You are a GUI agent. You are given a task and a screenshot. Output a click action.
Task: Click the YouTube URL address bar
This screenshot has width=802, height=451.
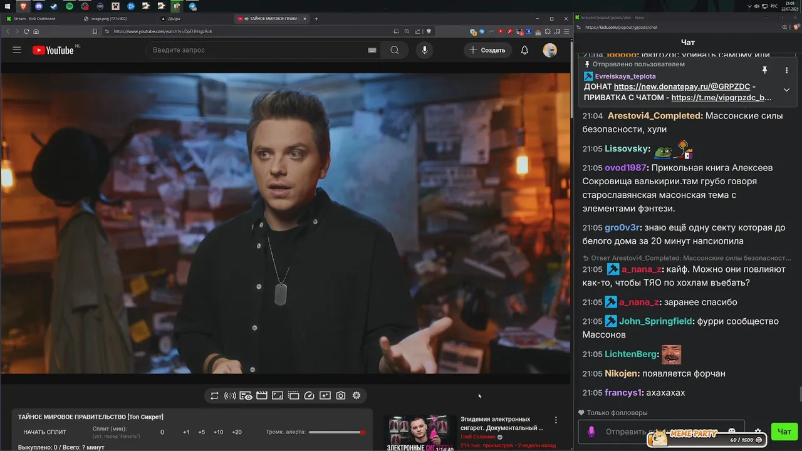click(251, 31)
